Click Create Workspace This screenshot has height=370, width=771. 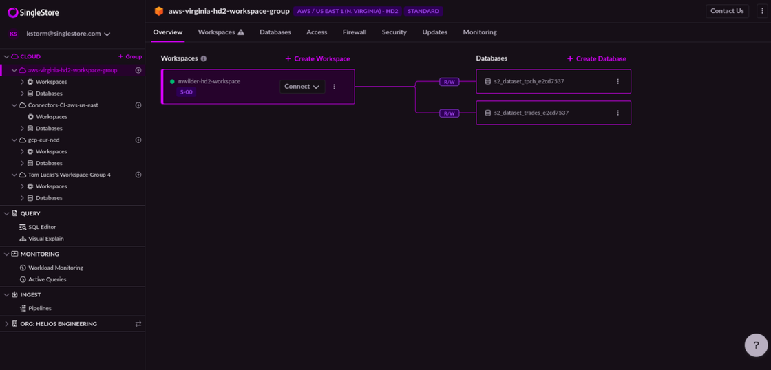click(317, 58)
